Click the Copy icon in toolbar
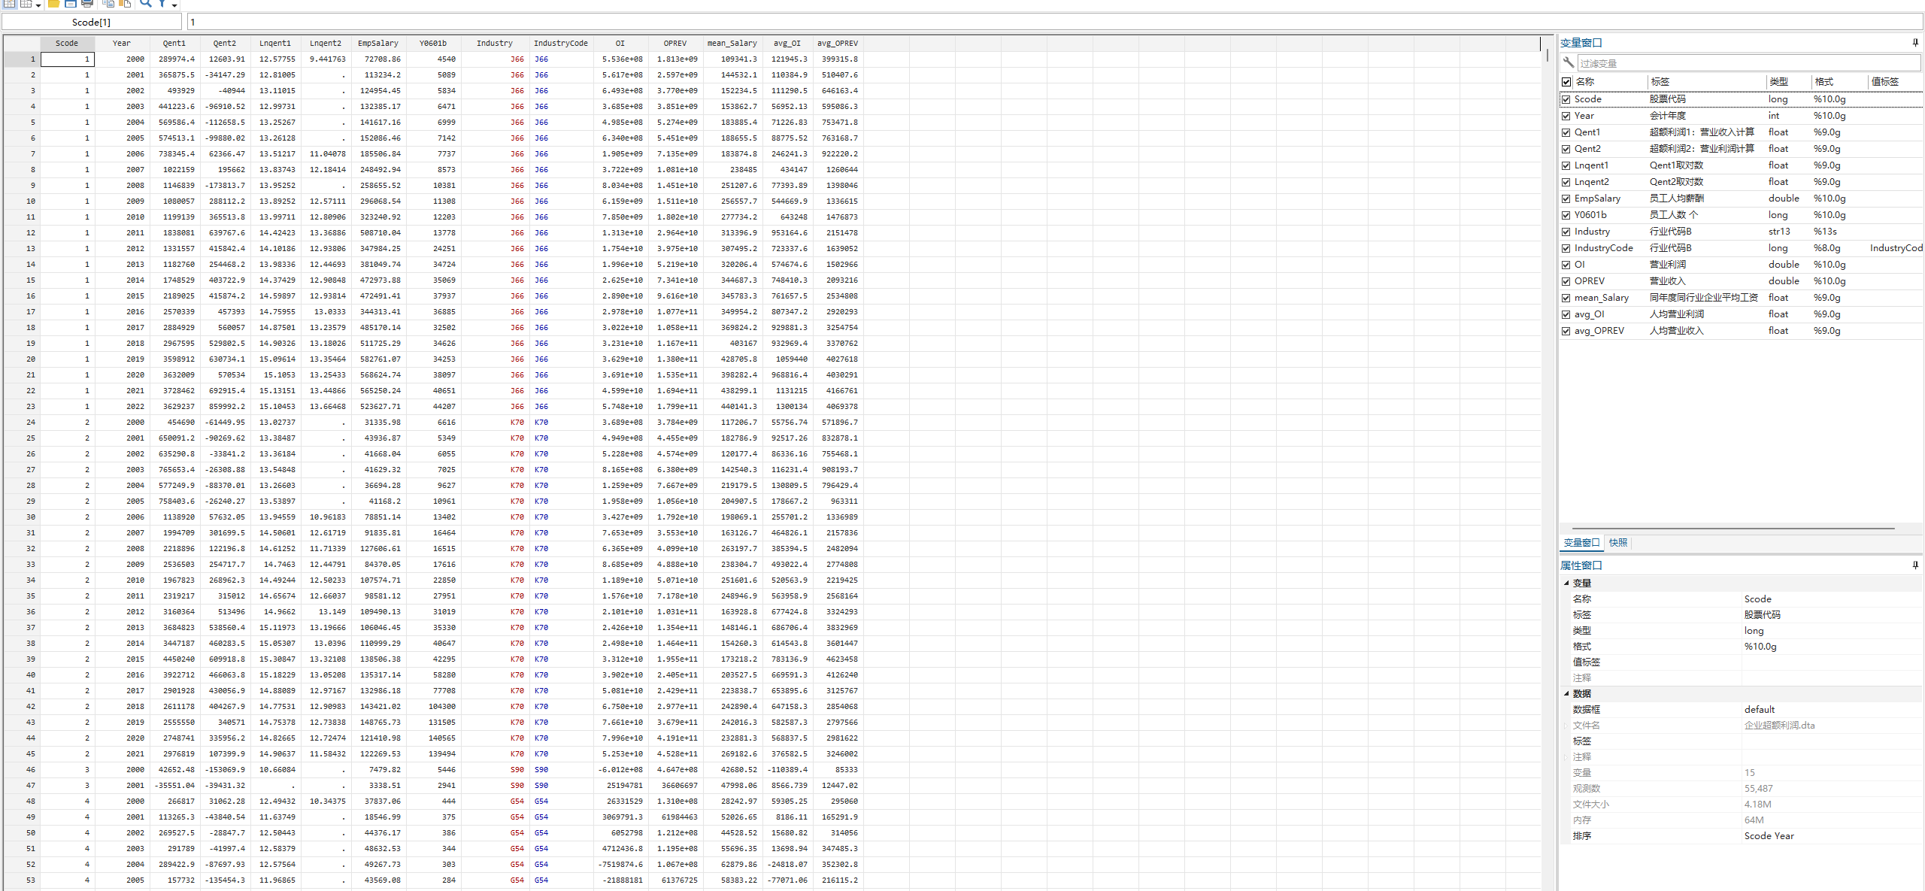Screen dimensions: 1925x891 (109, 4)
